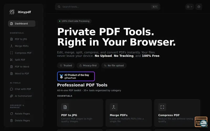Click the shield icon on Trusted badge
The width and height of the screenshot is (210, 131).
(x=61, y=65)
